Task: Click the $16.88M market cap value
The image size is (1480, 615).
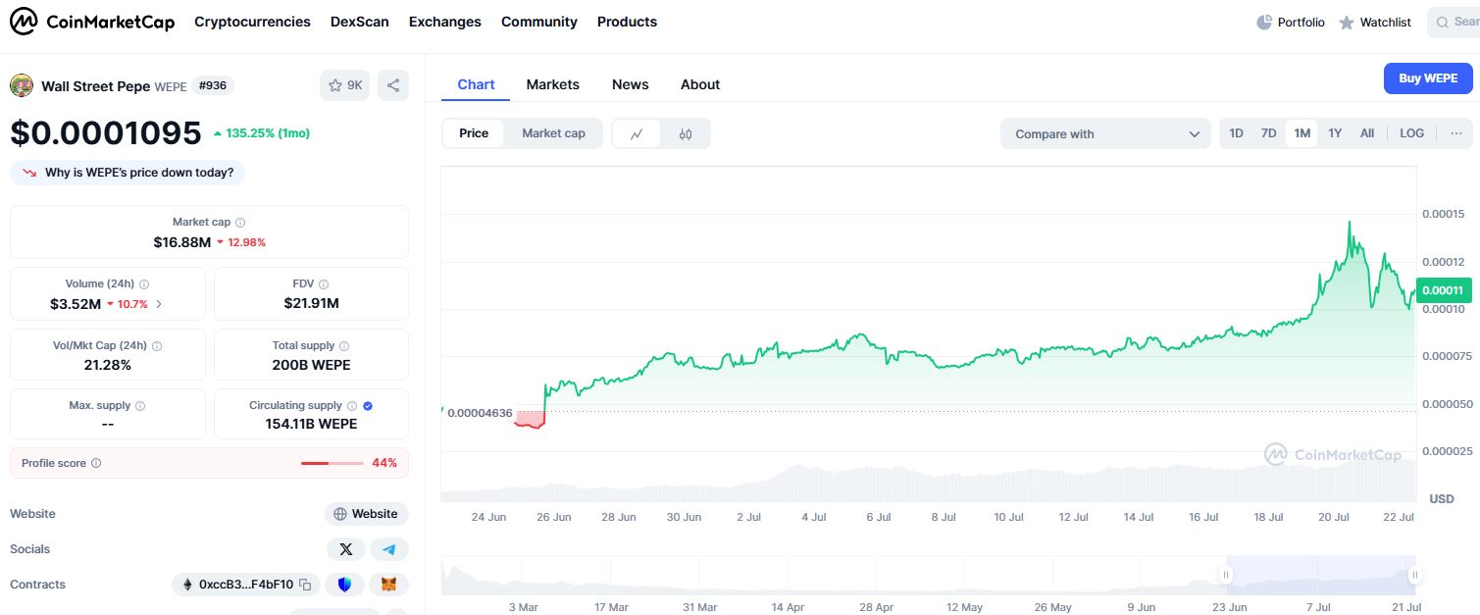Action: tap(182, 242)
